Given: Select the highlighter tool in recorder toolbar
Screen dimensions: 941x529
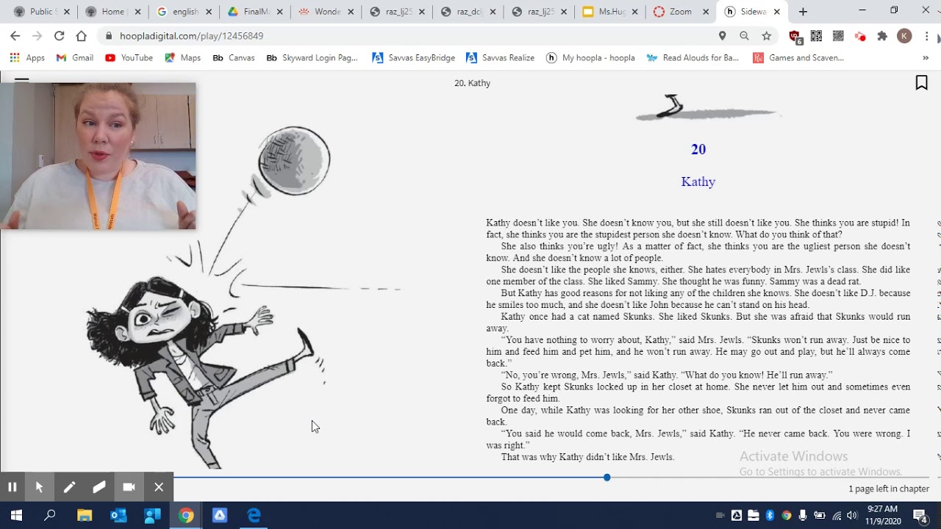Looking at the screenshot, I should [x=99, y=486].
